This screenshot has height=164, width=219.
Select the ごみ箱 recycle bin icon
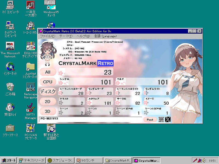pos(10,89)
